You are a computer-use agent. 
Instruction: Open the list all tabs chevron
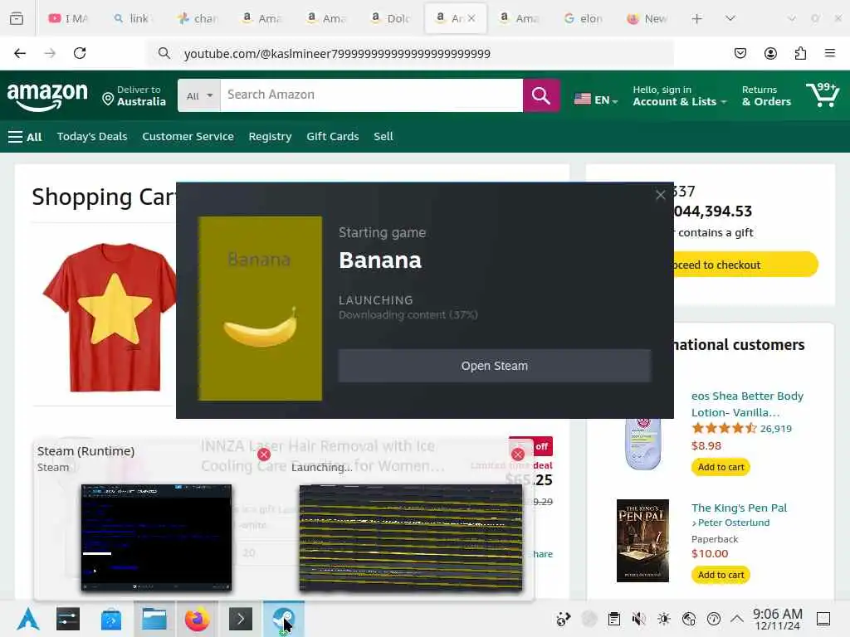(x=730, y=18)
